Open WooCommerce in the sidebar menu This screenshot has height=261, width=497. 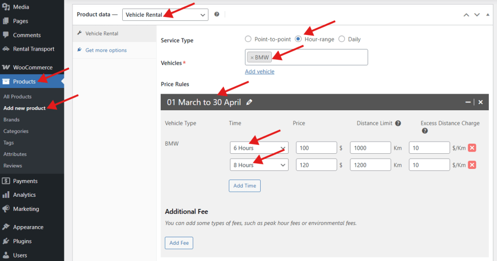pyautogui.click(x=32, y=67)
